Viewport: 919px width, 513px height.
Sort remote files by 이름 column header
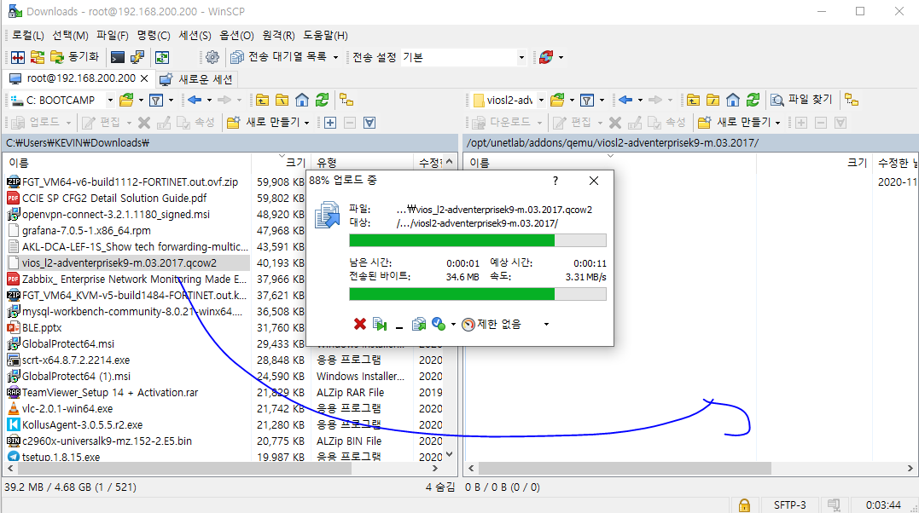[x=609, y=162]
